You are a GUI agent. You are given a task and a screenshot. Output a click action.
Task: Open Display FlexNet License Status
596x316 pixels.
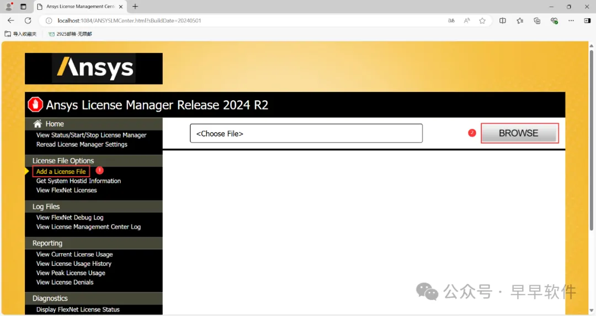78,309
